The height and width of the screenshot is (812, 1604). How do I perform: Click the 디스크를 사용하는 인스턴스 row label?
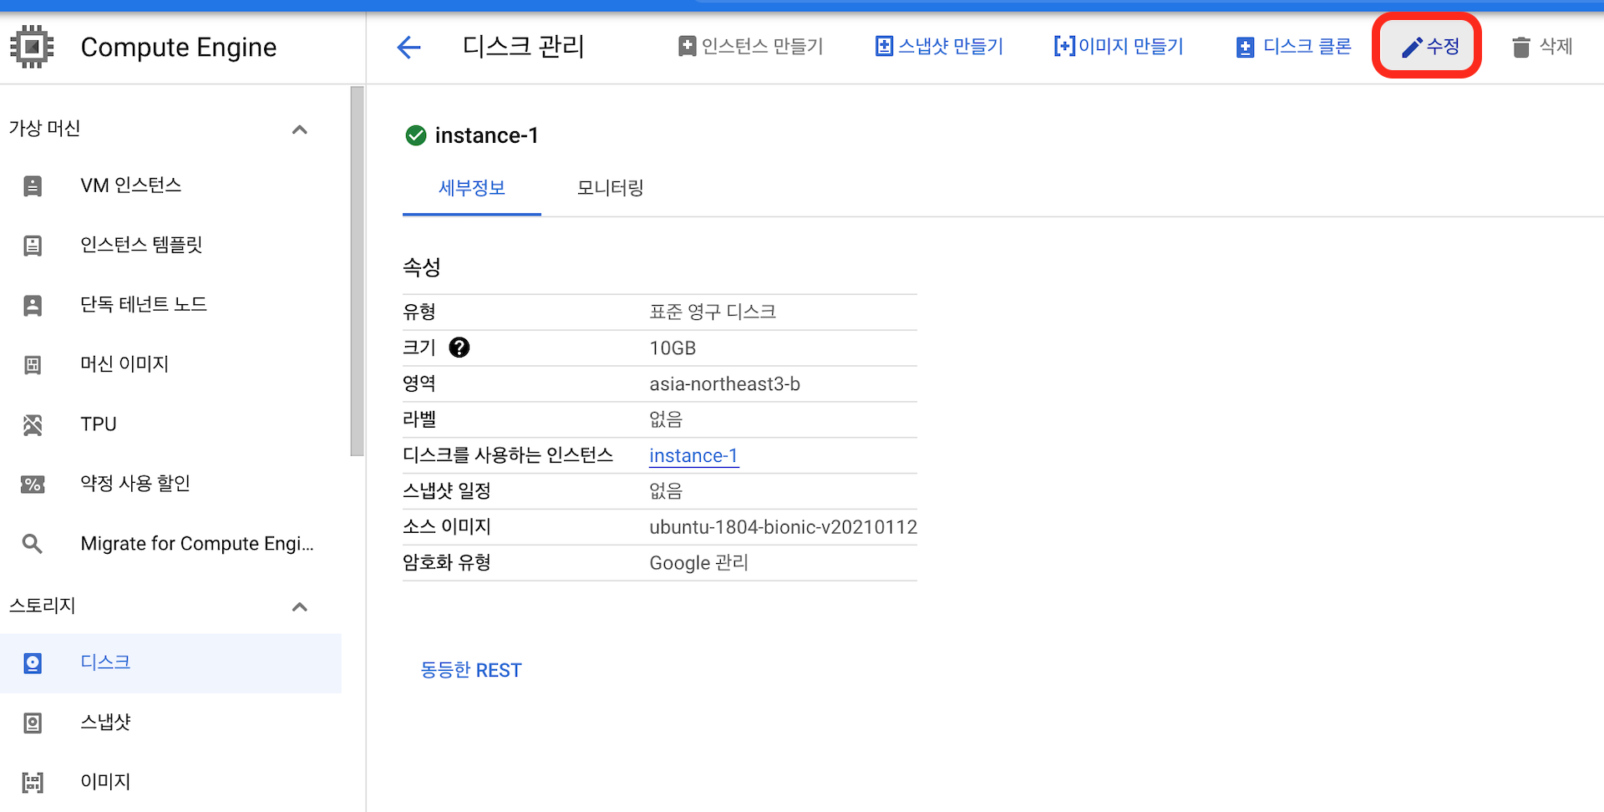click(x=508, y=455)
